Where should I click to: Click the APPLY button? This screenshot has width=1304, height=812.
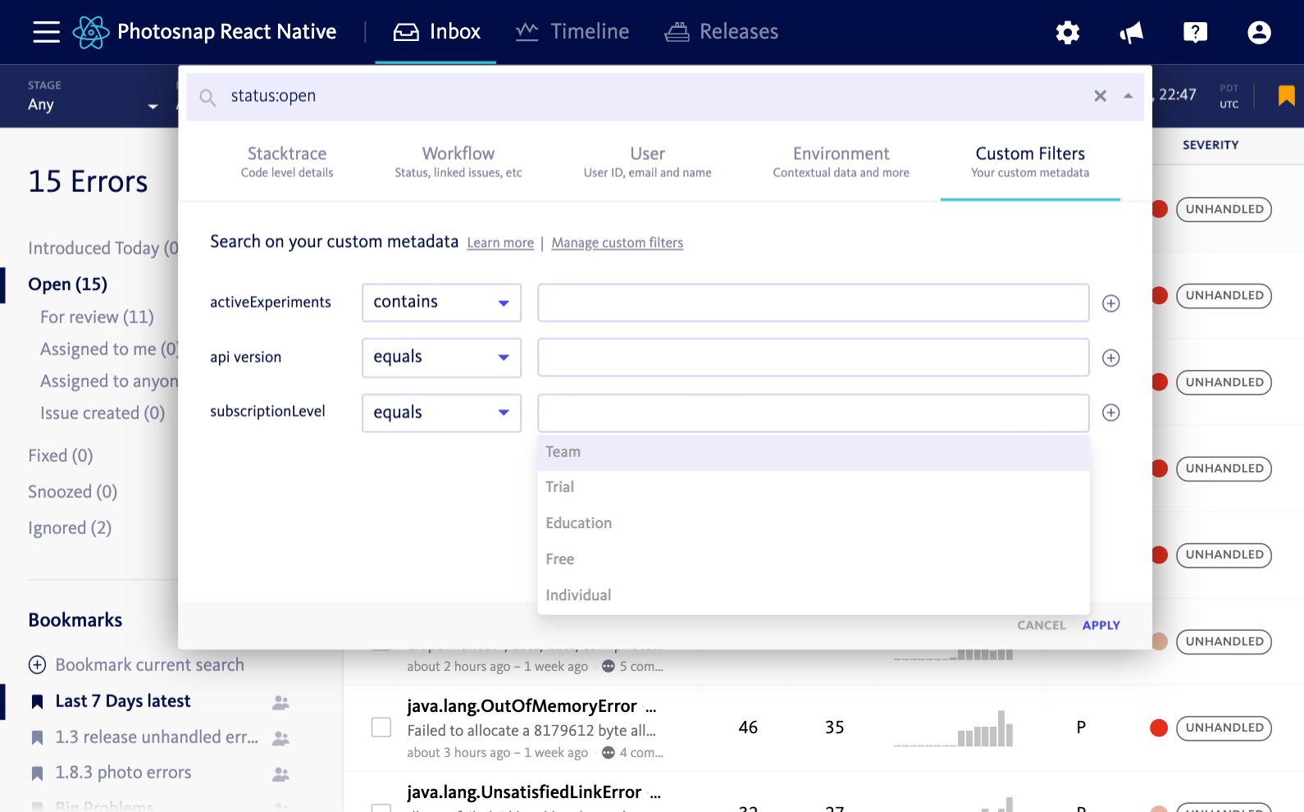coord(1101,625)
